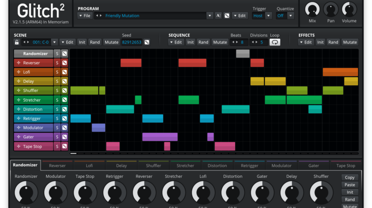Select the Tape Stop tab
The image size is (372, 208).
click(346, 165)
